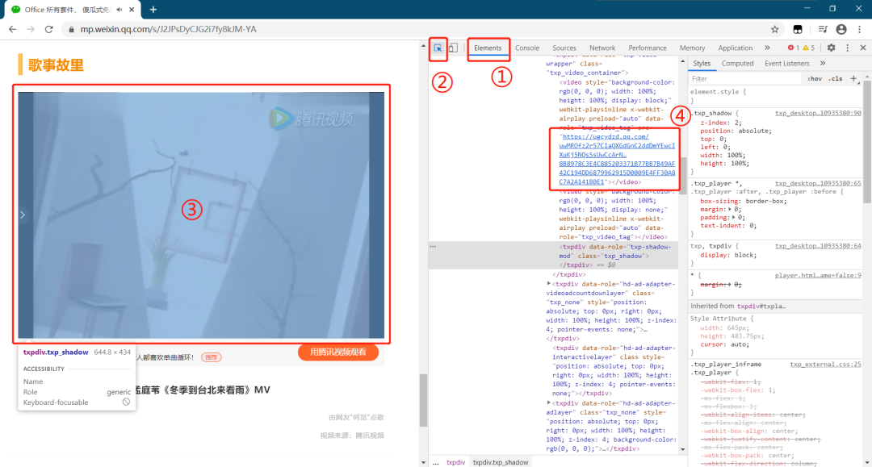The width and height of the screenshot is (872, 467).
Task: Open txp_desktop..10935380:65 stylesheet link
Action: tap(818, 183)
